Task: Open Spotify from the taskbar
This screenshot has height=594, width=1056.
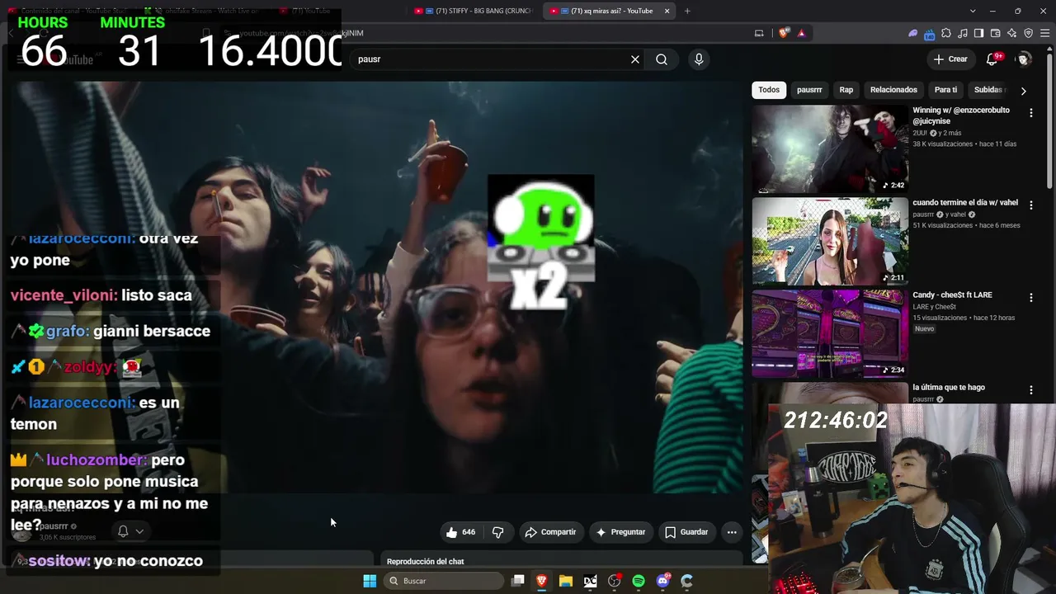Action: point(639,581)
